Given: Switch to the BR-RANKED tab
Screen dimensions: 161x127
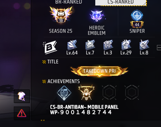Looking at the screenshot, I should pos(68,2).
